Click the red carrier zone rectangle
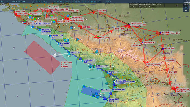Viewport: 190px width, 107px height. pyautogui.click(x=42, y=58)
